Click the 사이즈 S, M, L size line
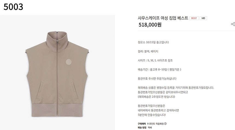 click(155, 60)
